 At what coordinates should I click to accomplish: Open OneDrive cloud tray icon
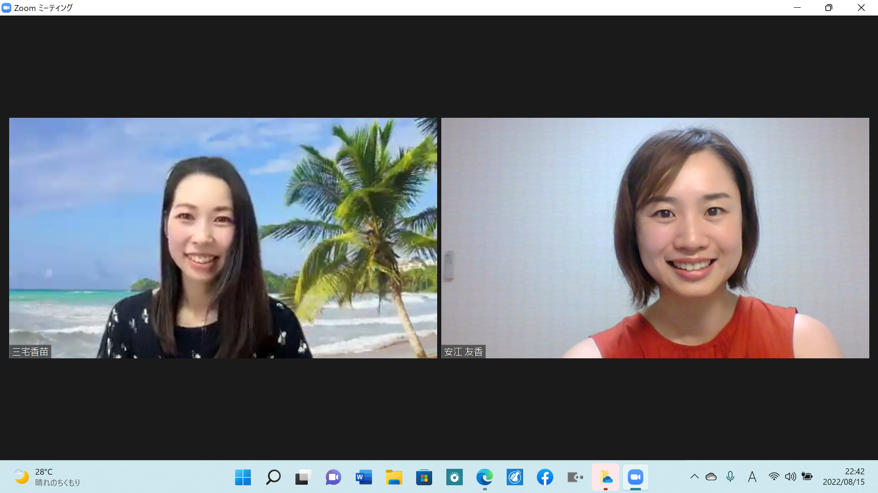point(711,477)
